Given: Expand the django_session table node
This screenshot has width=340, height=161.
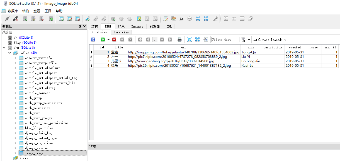Looking at the screenshot, I should coord(15,148).
